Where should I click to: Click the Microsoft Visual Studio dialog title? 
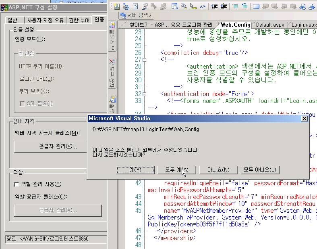pyautogui.click(x=119, y=119)
